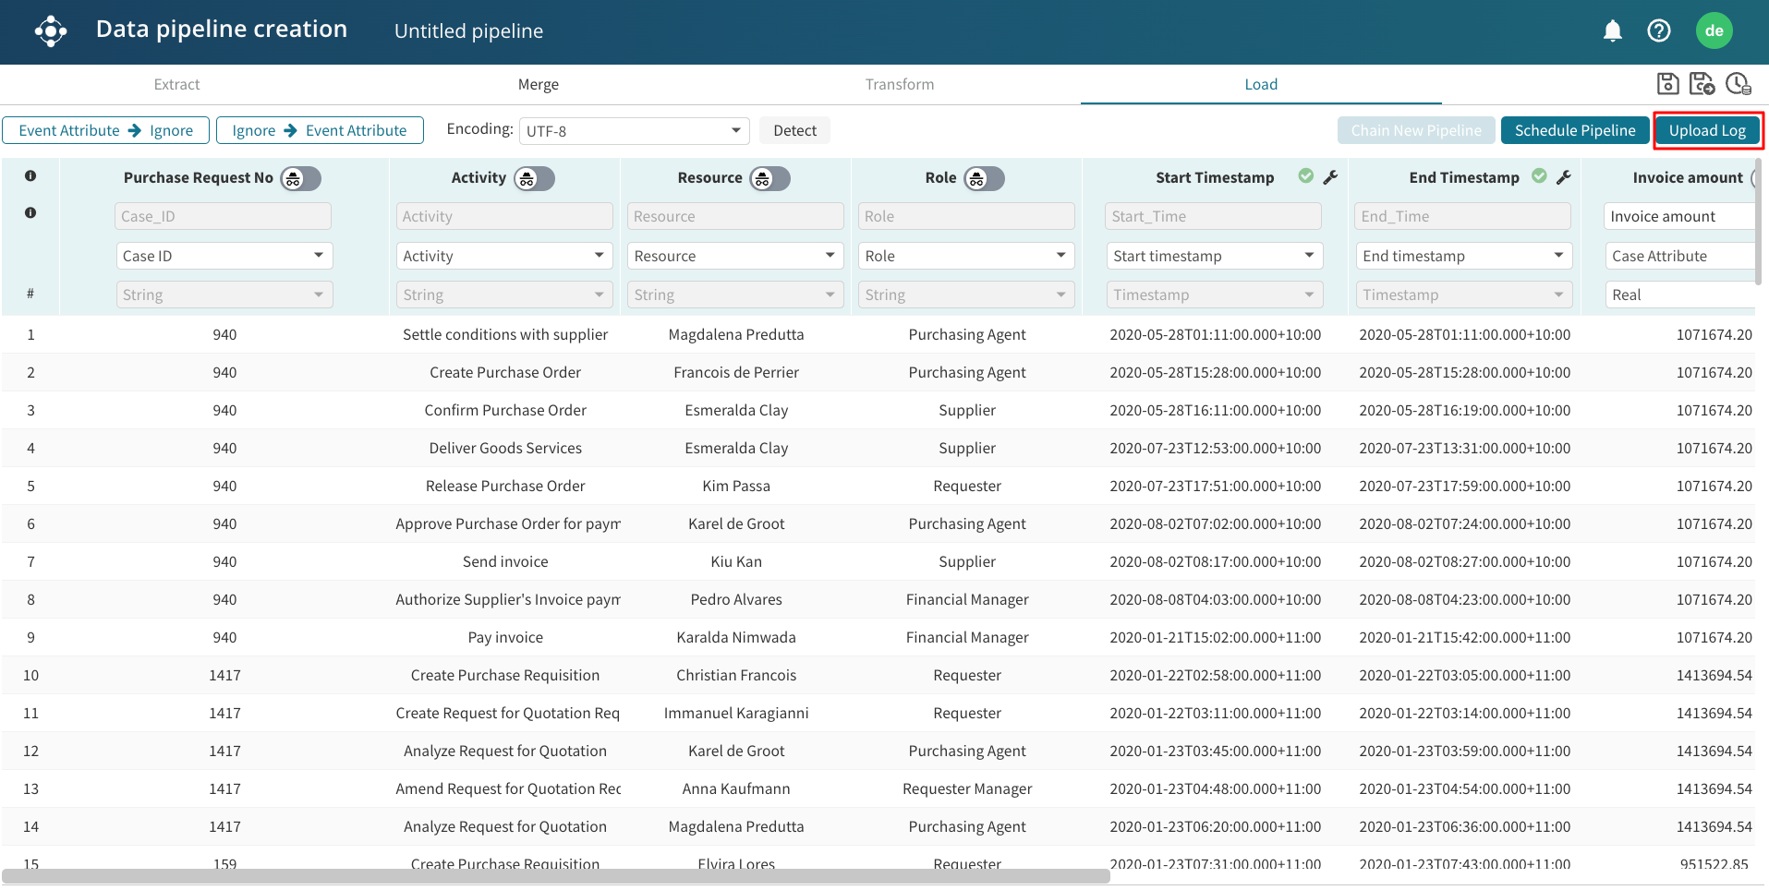Open the help question mark icon

pos(1658,31)
